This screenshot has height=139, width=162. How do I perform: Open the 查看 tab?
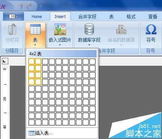point(153,17)
